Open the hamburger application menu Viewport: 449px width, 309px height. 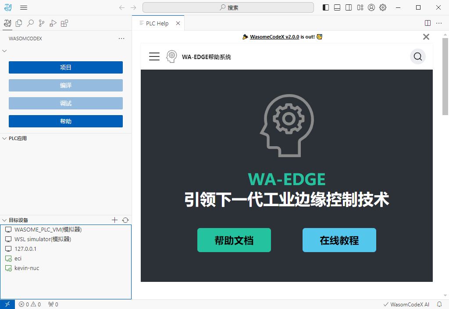[x=24, y=8]
